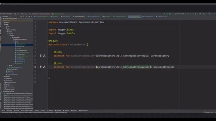The height and width of the screenshot is (121, 216).
Task: Click the locate-opened-file icon in Project panel
Action: (21, 16)
